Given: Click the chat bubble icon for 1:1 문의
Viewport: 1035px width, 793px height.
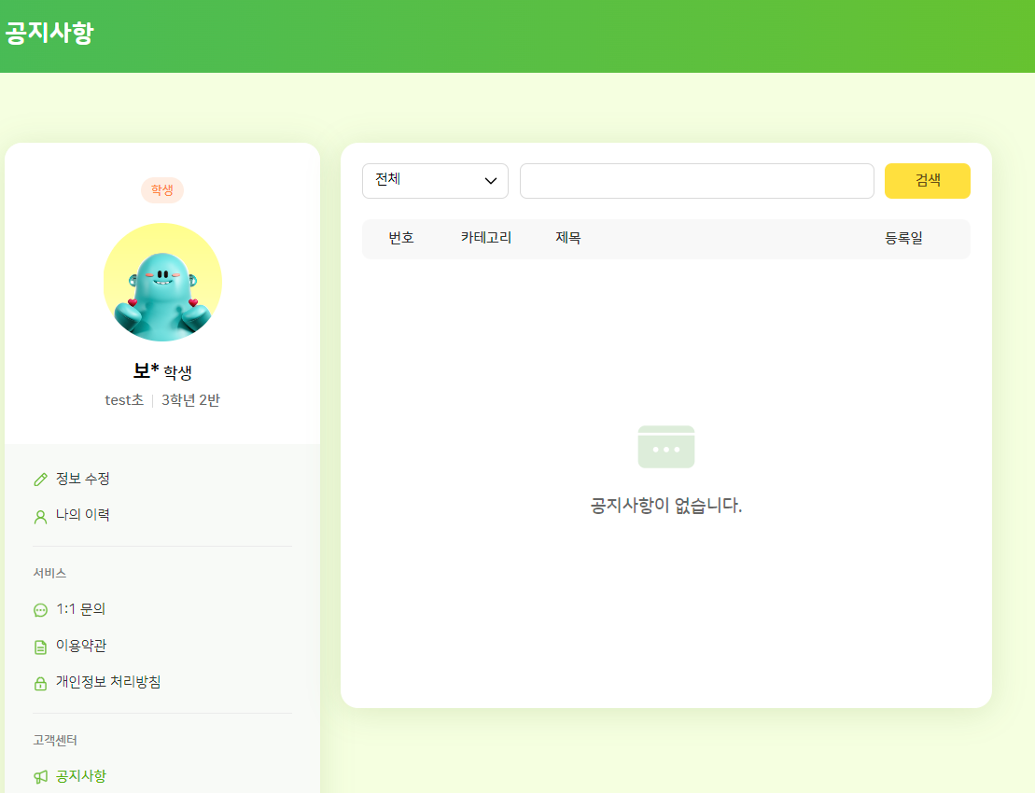Looking at the screenshot, I should pyautogui.click(x=40, y=610).
